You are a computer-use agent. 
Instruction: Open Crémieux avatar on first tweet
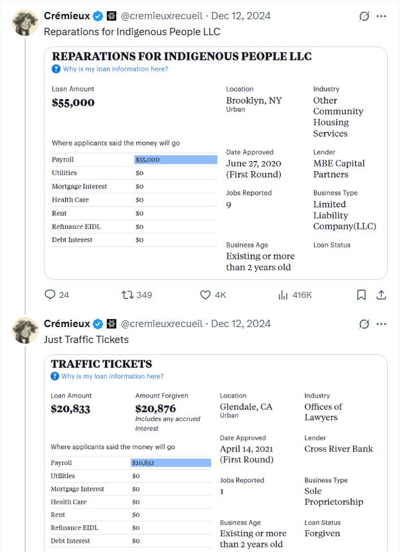[25, 23]
